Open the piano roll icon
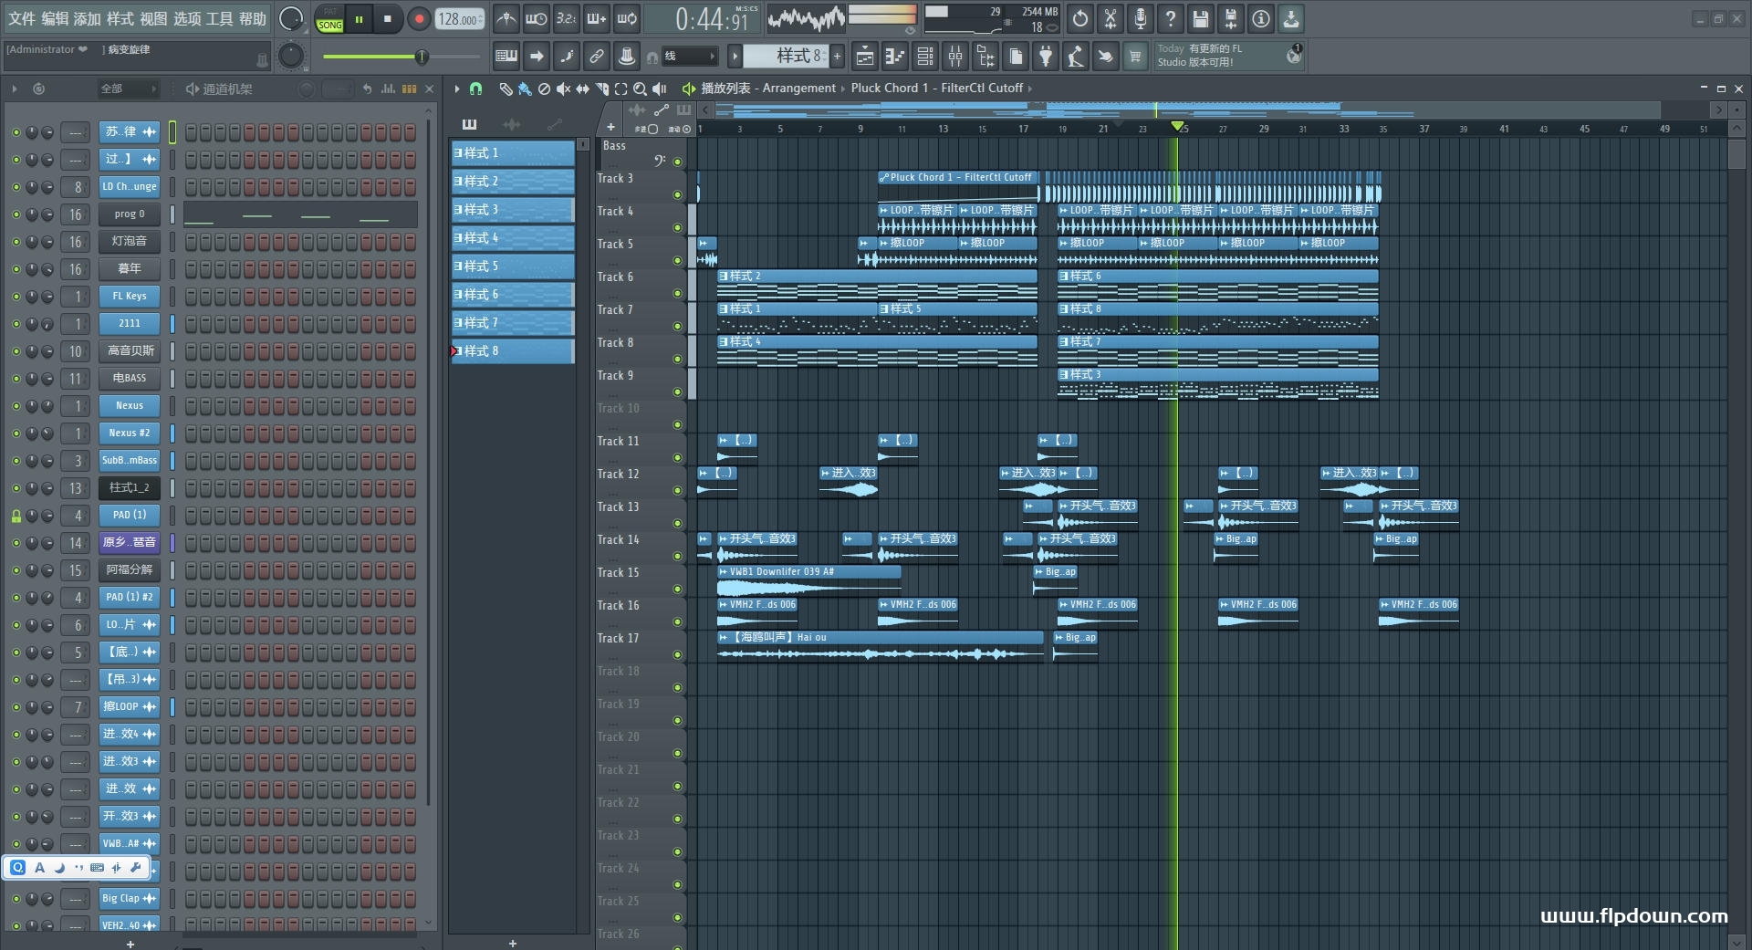Image resolution: width=1752 pixels, height=950 pixels. [x=895, y=57]
